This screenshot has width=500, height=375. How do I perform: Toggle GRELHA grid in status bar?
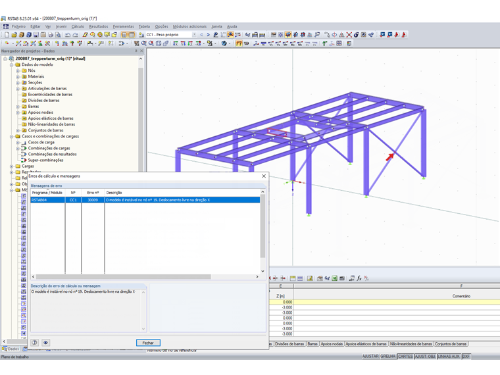[x=387, y=357]
